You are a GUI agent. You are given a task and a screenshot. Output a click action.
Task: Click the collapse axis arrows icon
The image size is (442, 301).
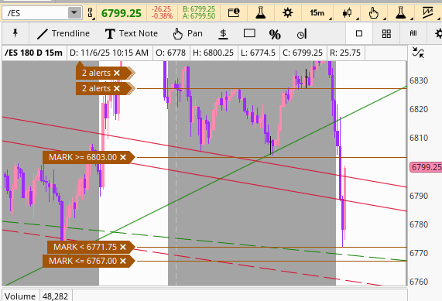point(418,53)
